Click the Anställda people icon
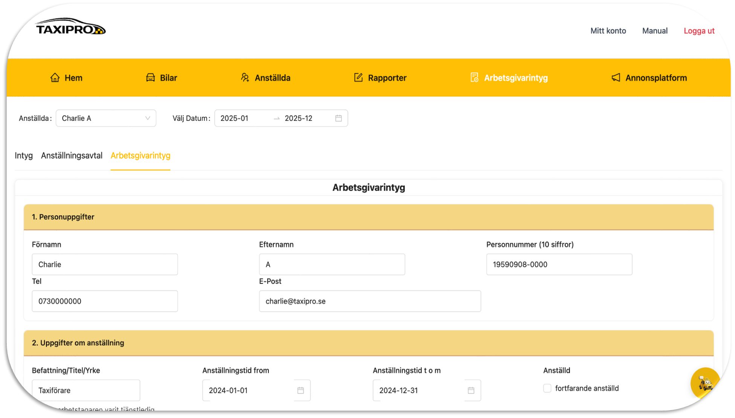The height and width of the screenshot is (418, 735). 245,78
